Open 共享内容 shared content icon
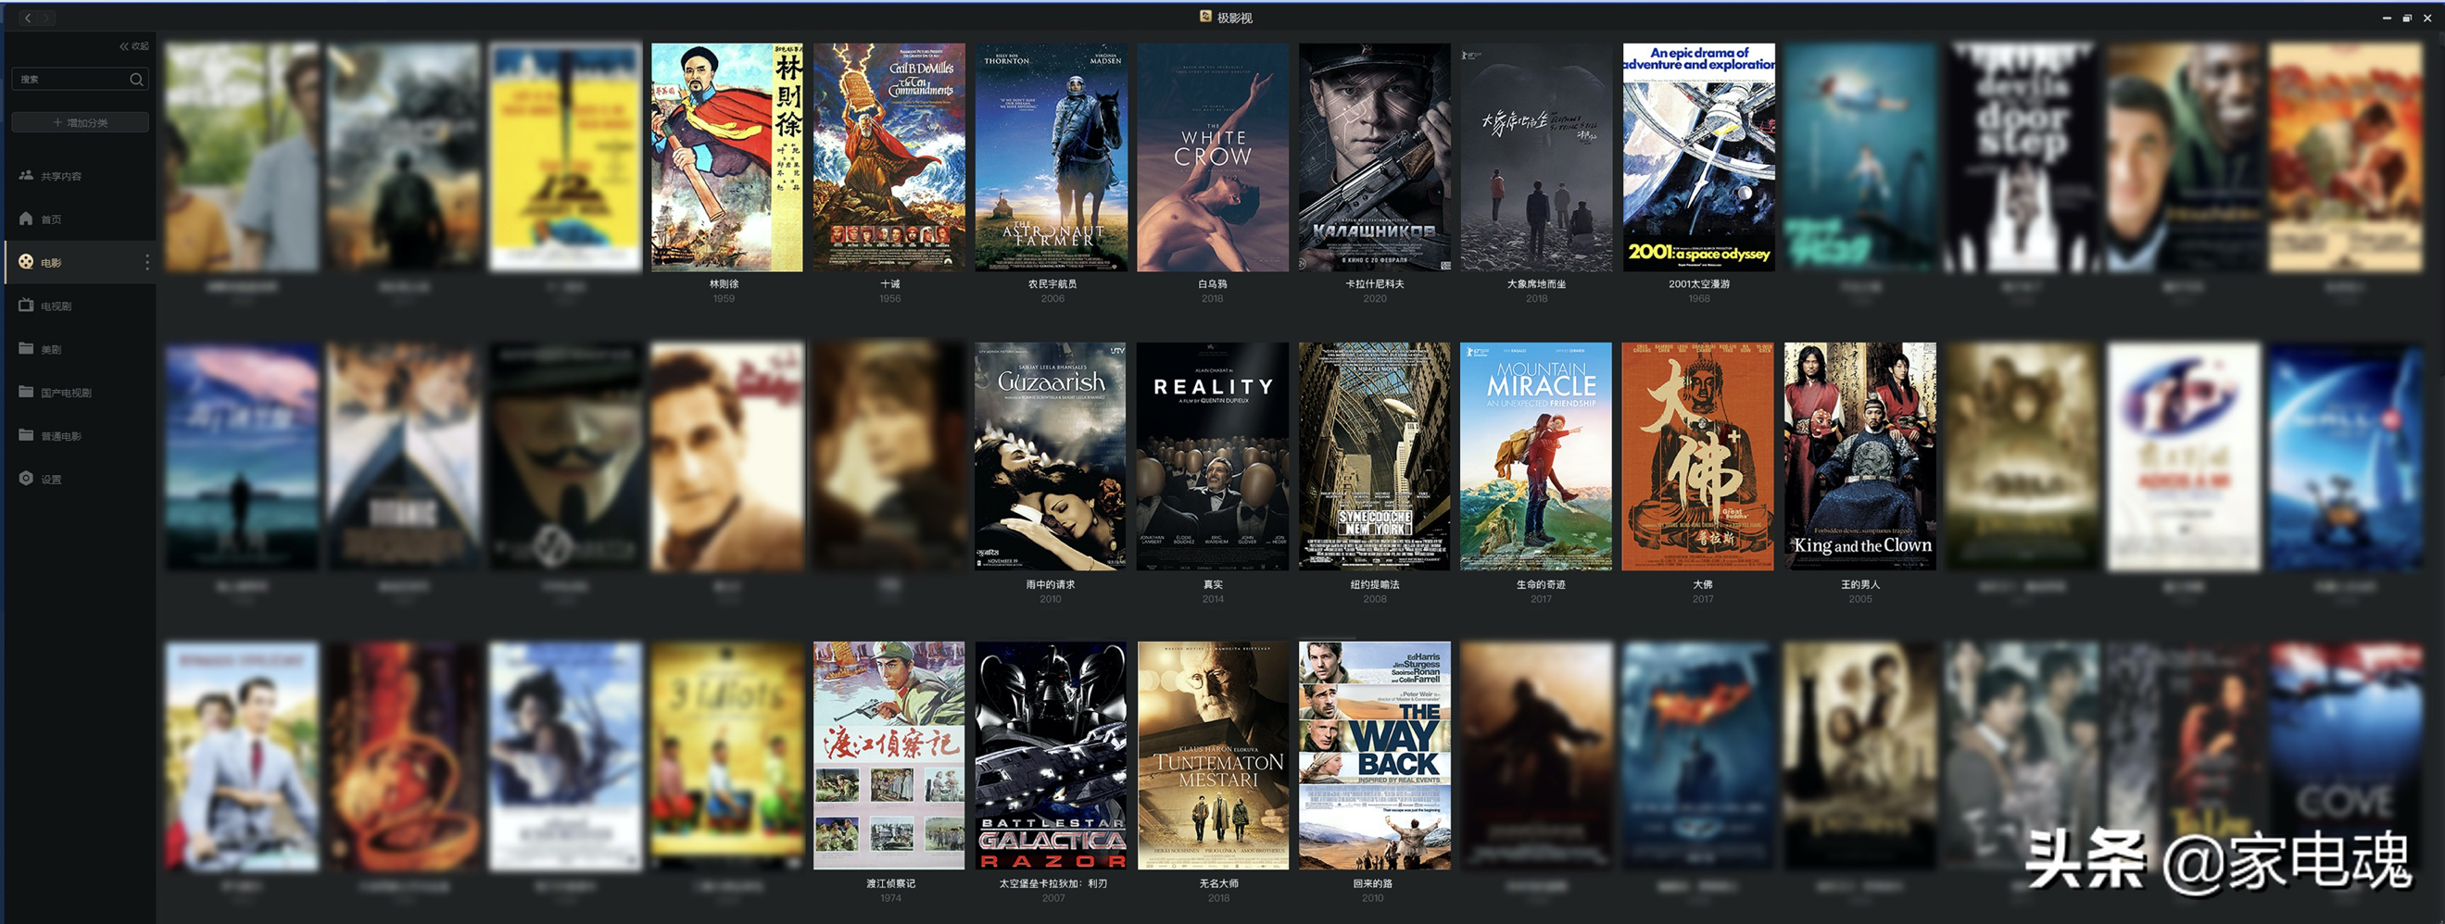2445x924 pixels. pos(27,176)
